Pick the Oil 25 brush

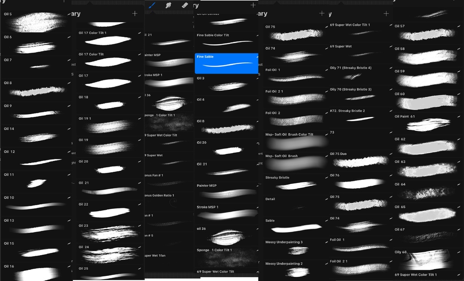(x=110, y=272)
